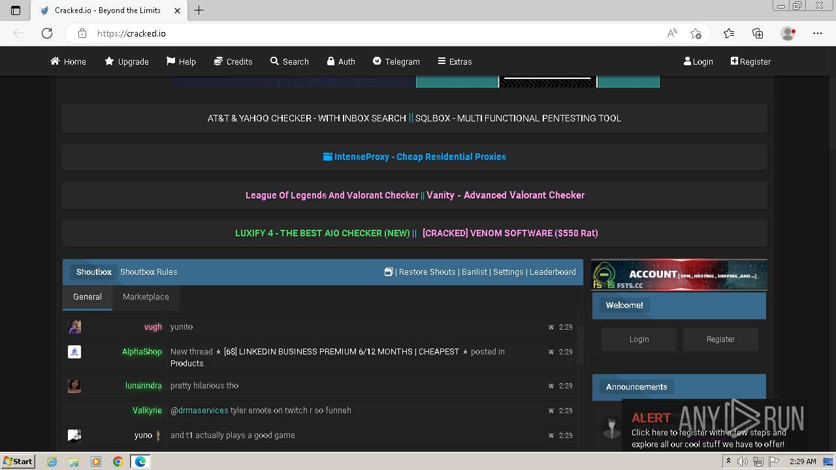Add this page to favorites star

coord(696,33)
